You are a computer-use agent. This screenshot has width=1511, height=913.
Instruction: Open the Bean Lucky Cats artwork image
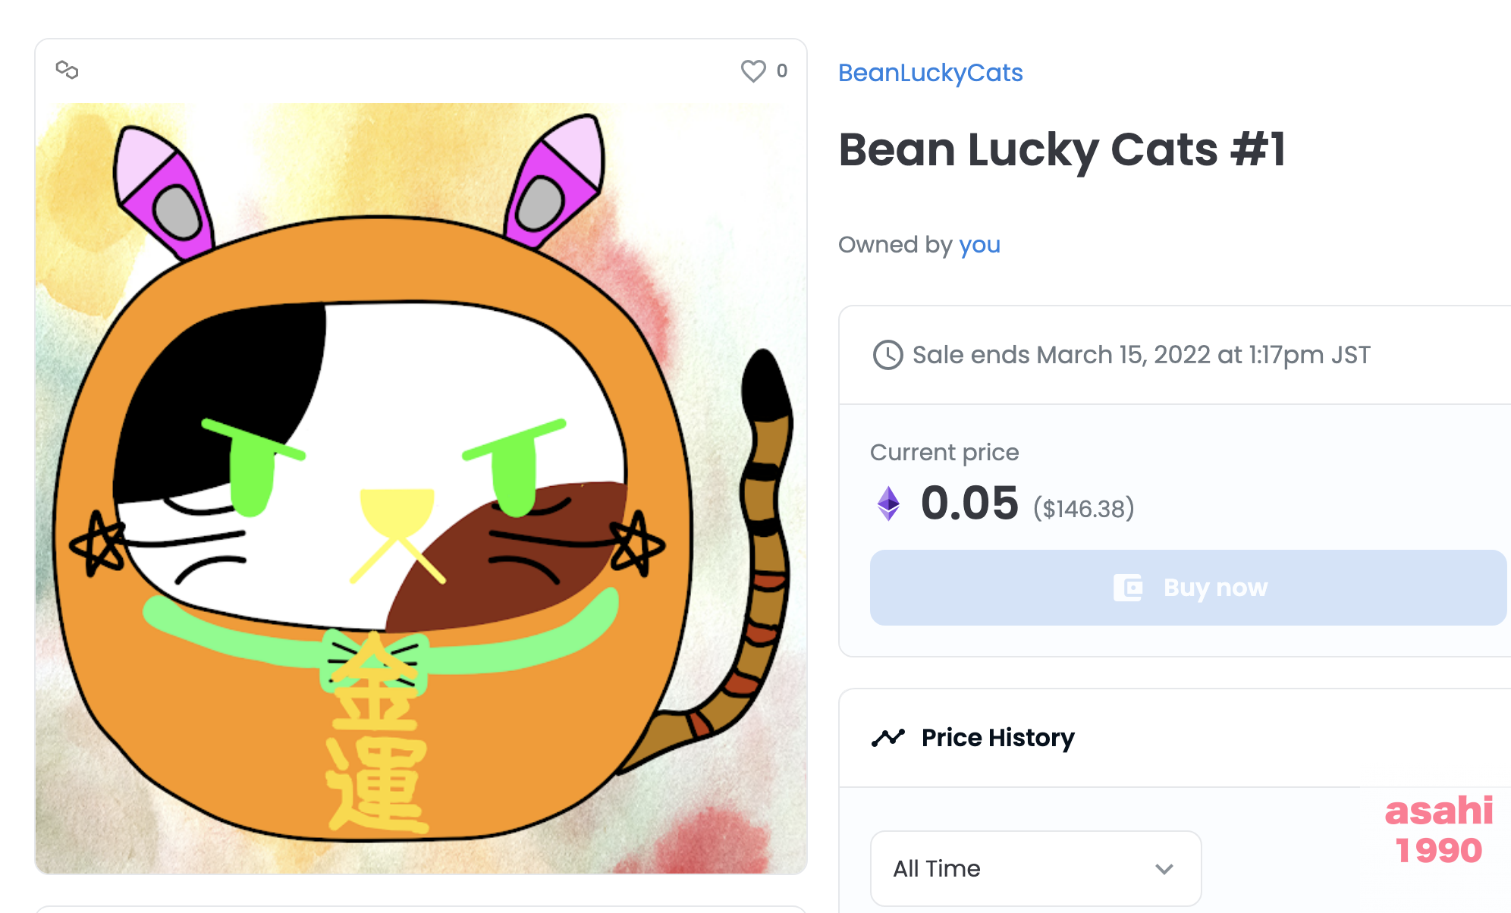[421, 488]
